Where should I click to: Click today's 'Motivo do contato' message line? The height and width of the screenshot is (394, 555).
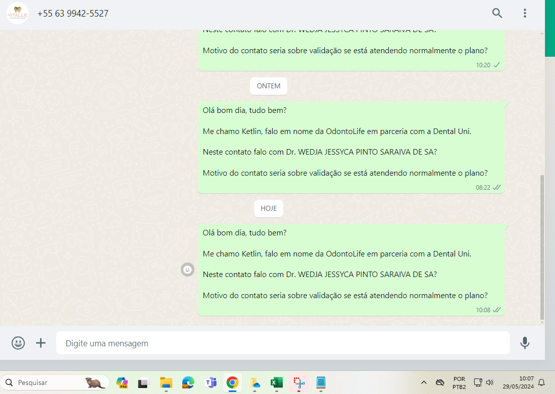click(345, 295)
